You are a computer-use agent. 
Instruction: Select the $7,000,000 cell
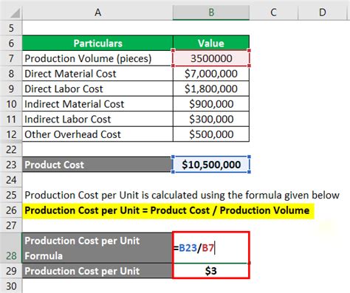click(211, 74)
